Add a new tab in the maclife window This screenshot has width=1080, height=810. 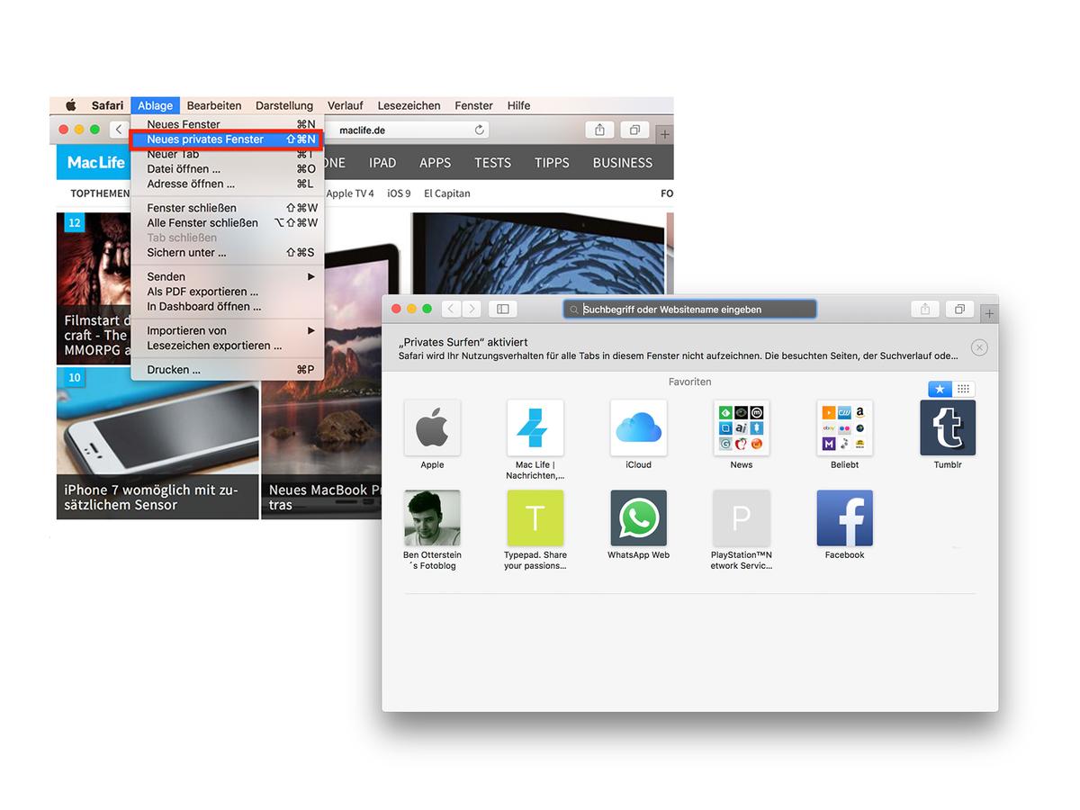665,134
